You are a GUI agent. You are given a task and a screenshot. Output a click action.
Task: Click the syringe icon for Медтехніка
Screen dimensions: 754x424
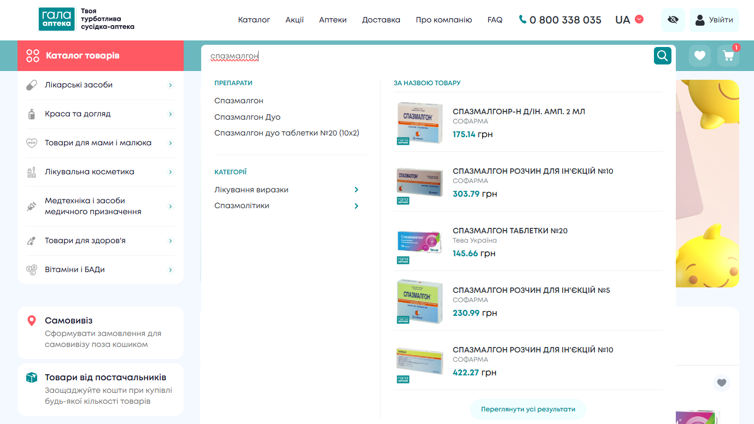(x=32, y=207)
